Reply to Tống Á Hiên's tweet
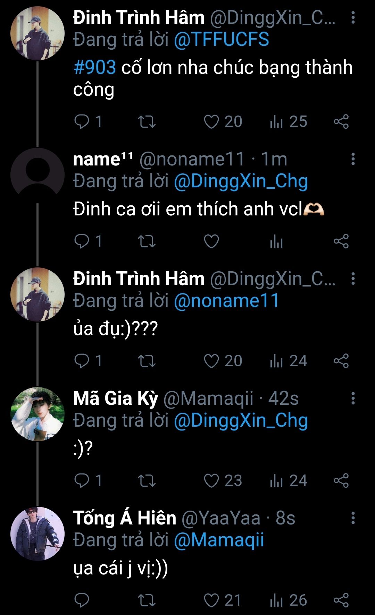 [x=82, y=600]
